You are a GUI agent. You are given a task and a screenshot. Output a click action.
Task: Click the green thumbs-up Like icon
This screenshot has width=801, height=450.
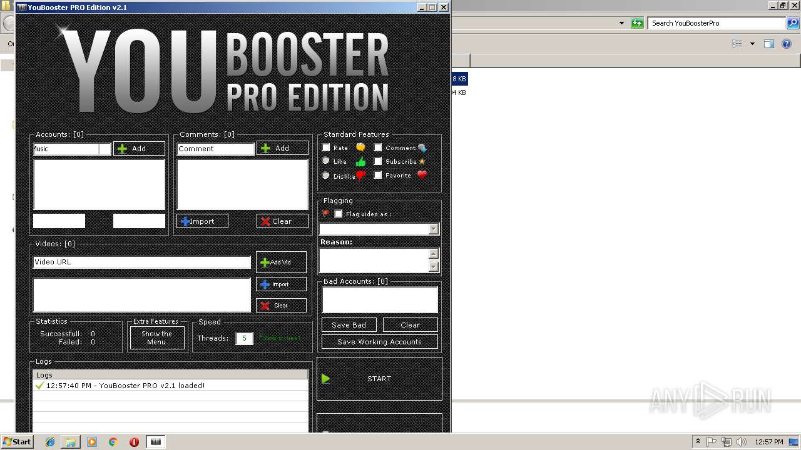pos(360,162)
